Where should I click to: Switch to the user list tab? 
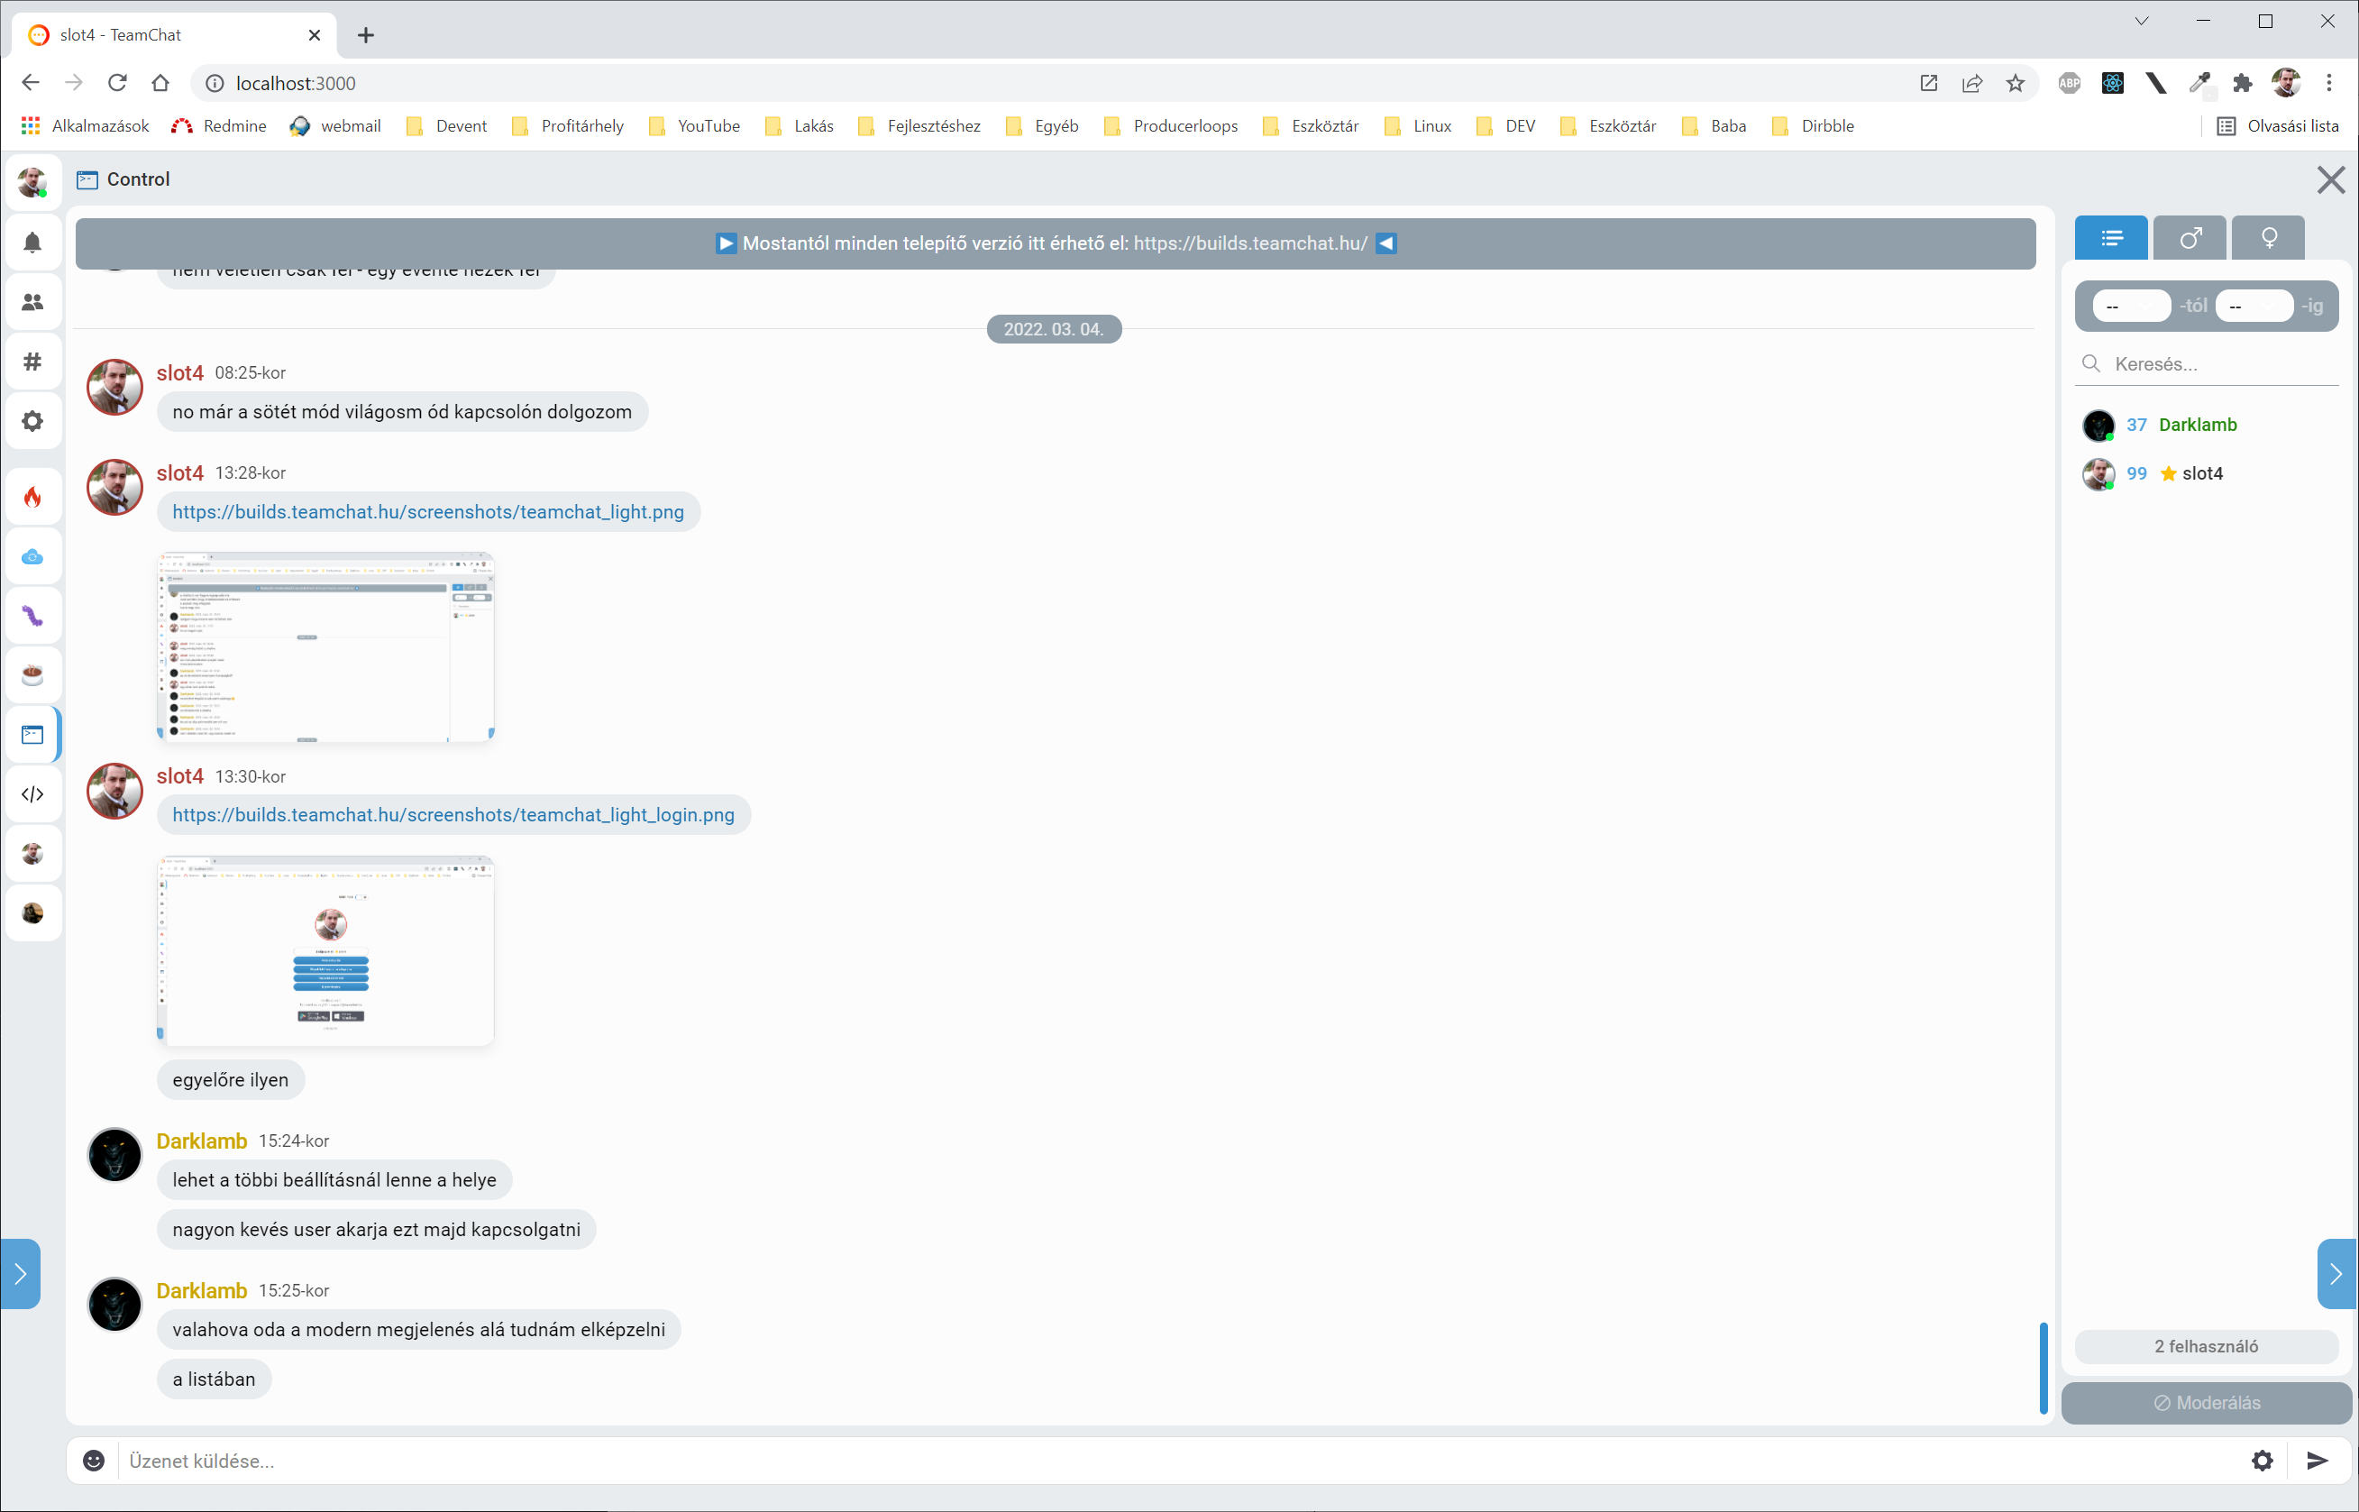2110,238
